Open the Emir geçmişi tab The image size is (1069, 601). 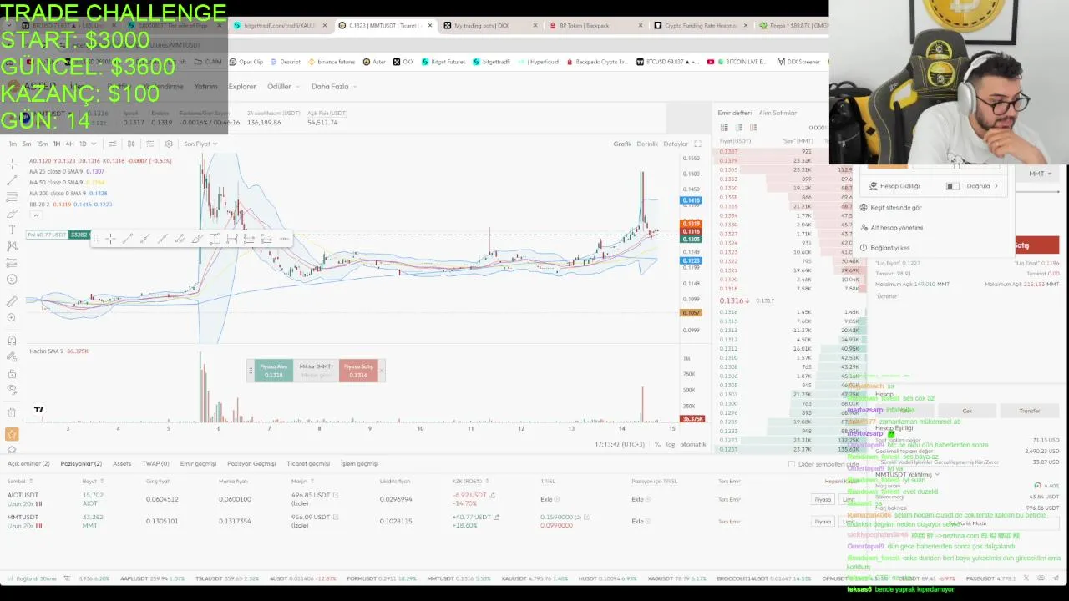(x=198, y=463)
